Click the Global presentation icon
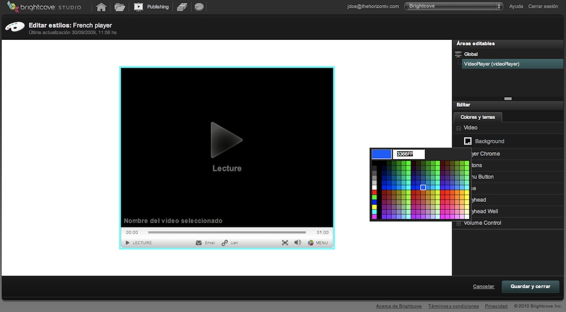The height and width of the screenshot is (312, 566). click(x=458, y=54)
